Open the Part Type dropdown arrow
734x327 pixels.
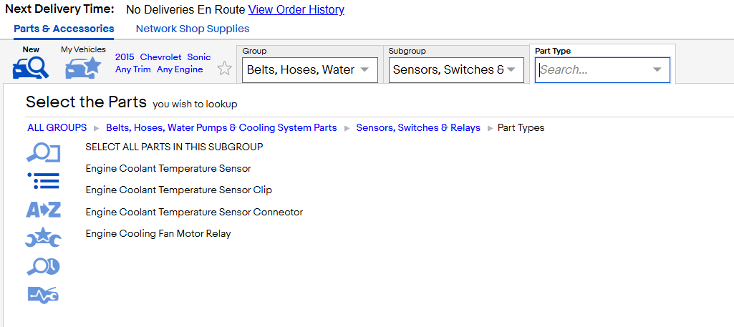(657, 70)
